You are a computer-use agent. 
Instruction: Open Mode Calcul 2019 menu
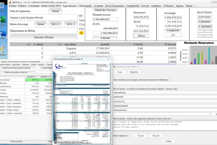51,6
